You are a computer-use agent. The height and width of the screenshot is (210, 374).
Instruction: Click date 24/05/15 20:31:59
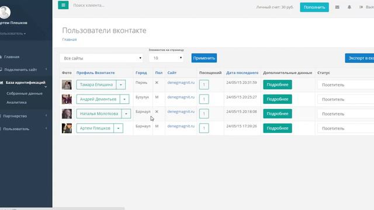click(x=241, y=83)
